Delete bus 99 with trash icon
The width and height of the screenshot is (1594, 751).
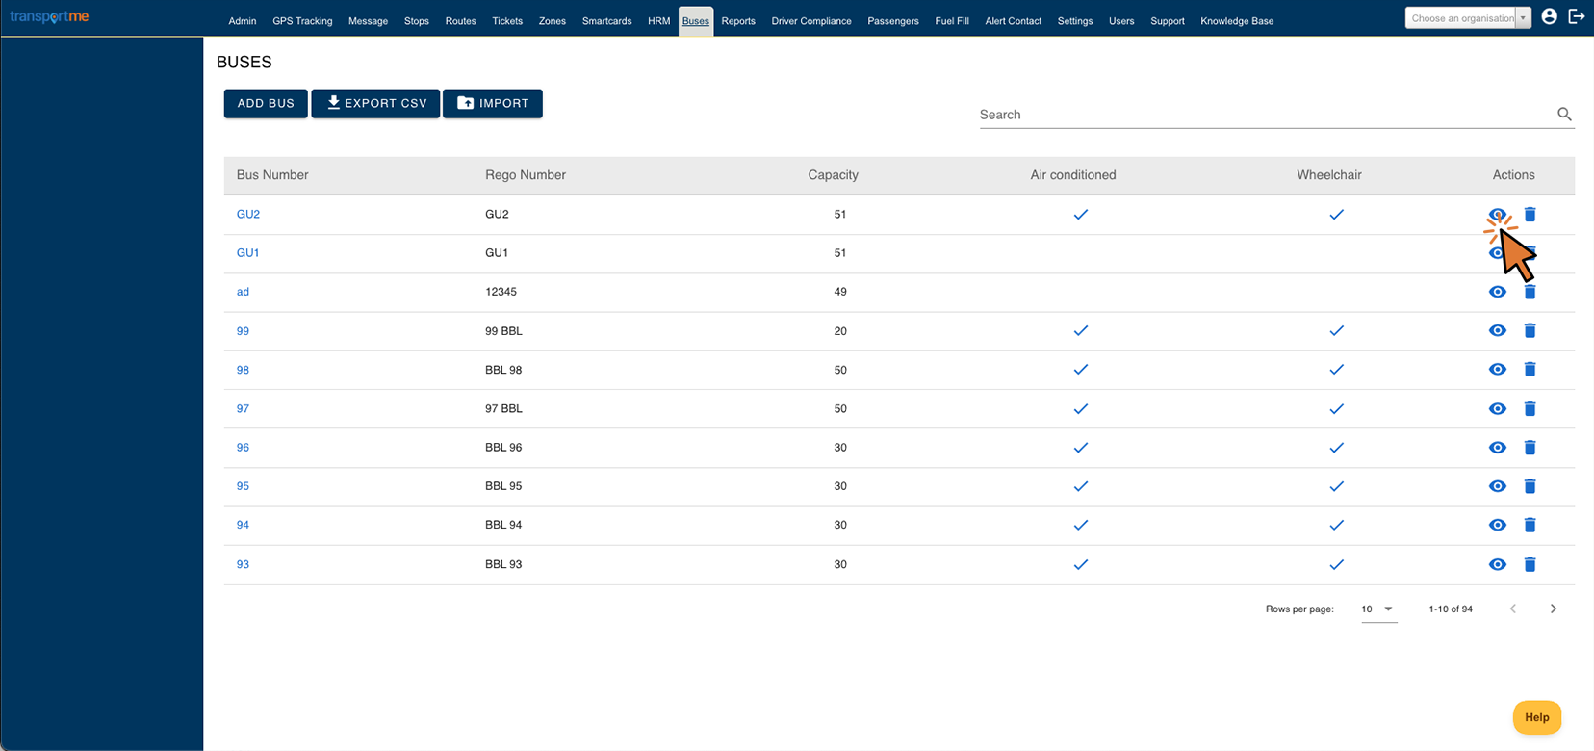coord(1530,330)
